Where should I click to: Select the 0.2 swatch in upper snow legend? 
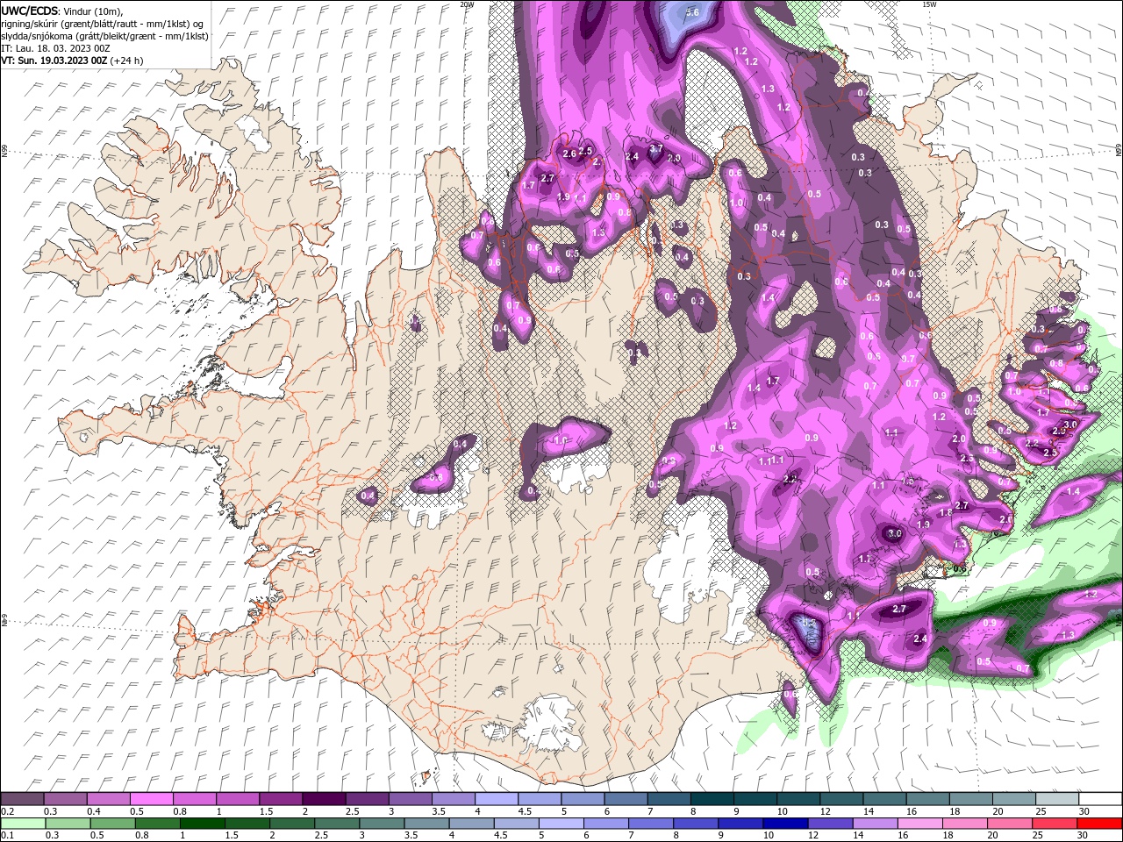(x=22, y=799)
